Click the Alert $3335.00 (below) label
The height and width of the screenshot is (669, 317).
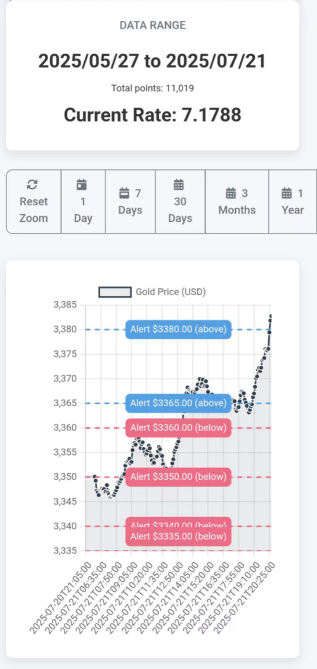pyautogui.click(x=178, y=537)
